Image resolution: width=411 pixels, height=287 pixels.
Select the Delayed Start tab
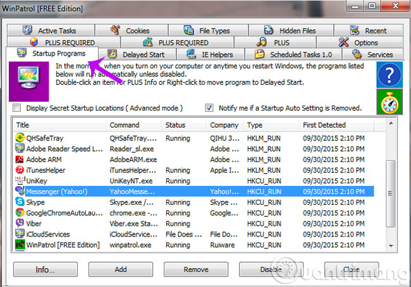[x=137, y=54]
